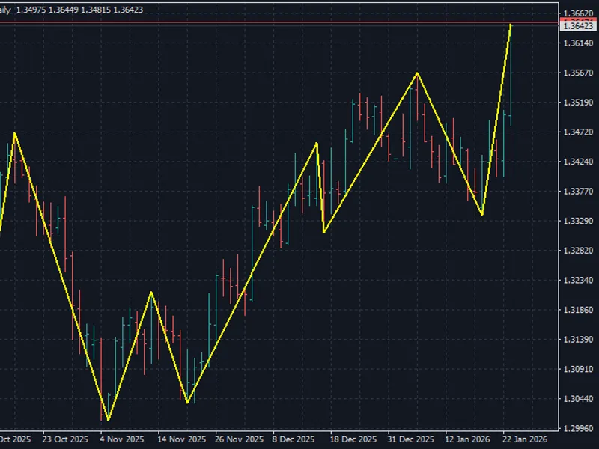Click the 14 Nov 2025 date label
The width and height of the screenshot is (599, 449).
pyautogui.click(x=181, y=439)
